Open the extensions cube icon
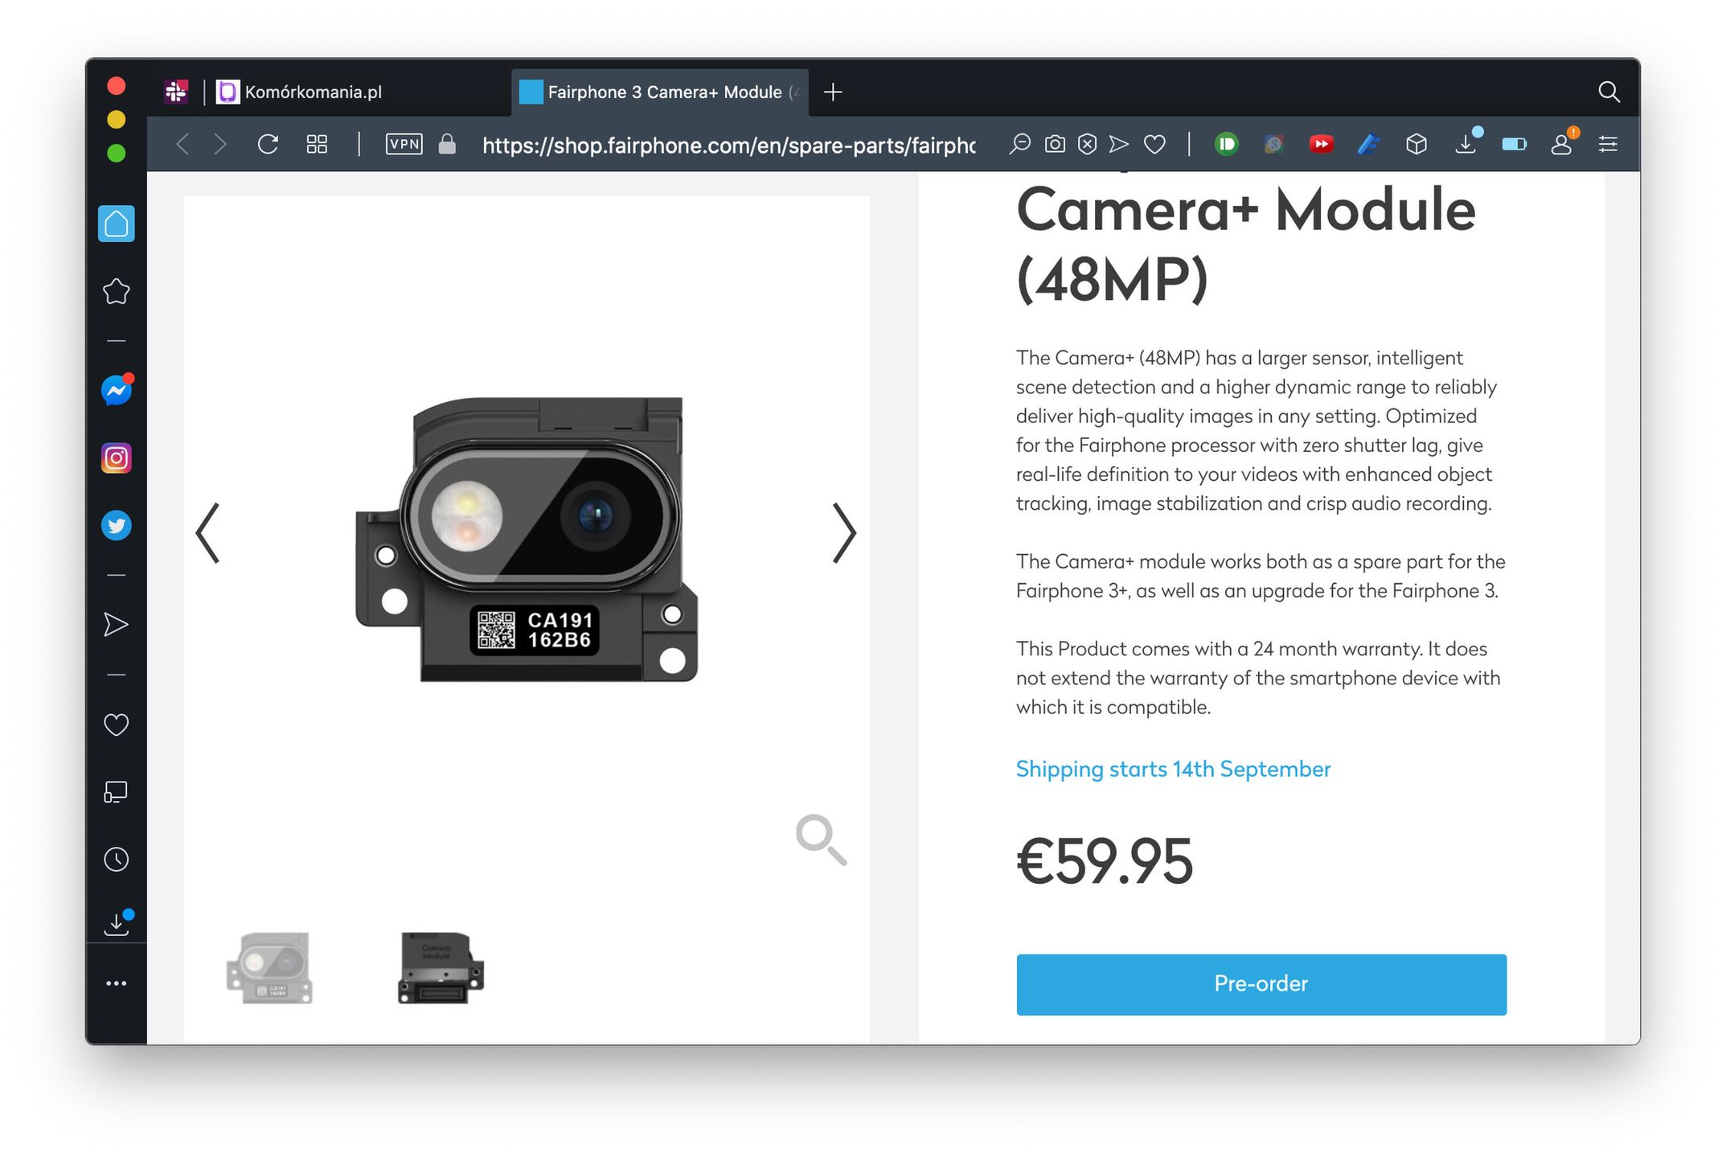 (1416, 144)
